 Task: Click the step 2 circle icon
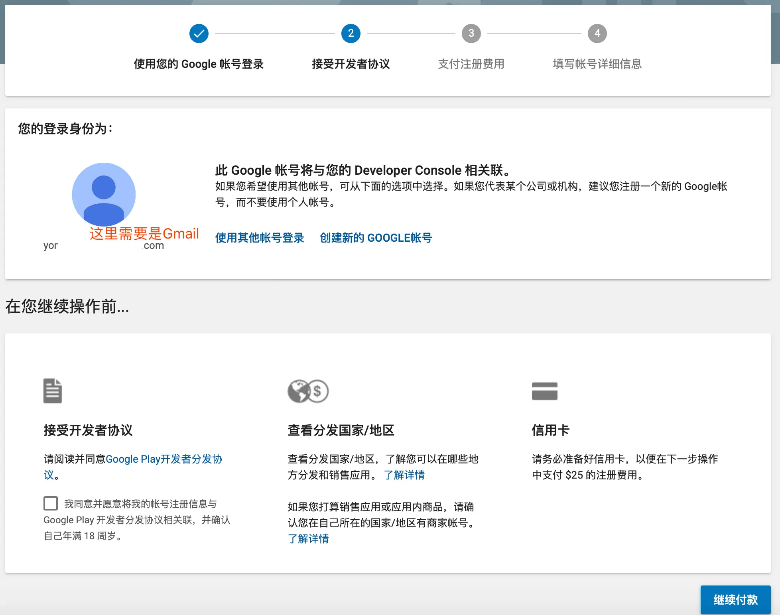[x=351, y=34]
